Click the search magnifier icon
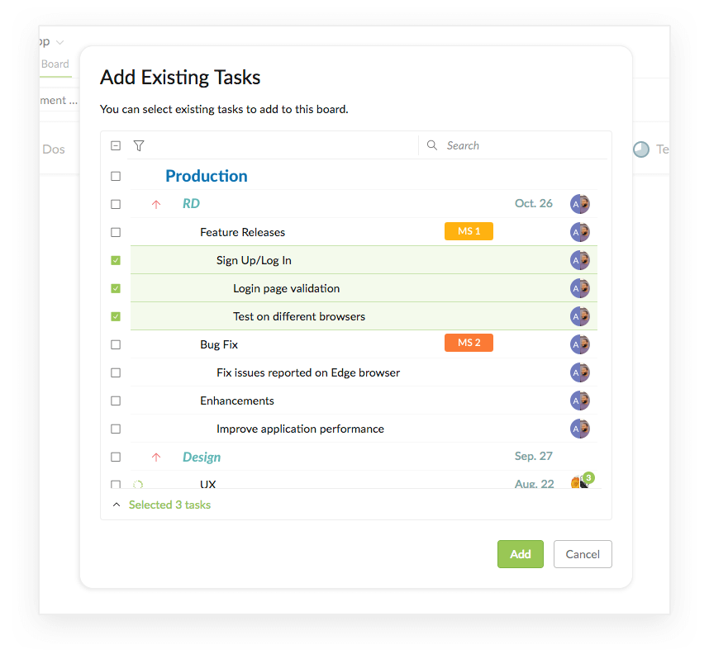This screenshot has height=659, width=709. [432, 145]
